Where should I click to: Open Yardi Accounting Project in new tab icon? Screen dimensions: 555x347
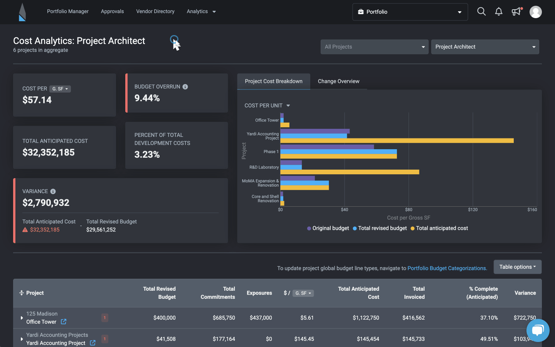tap(92, 343)
